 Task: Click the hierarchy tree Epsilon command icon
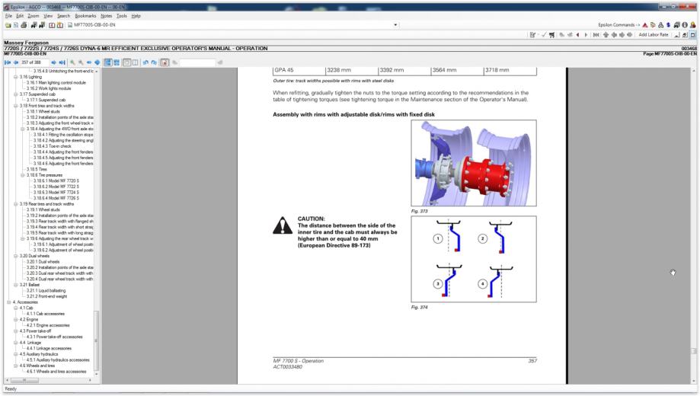click(x=660, y=25)
